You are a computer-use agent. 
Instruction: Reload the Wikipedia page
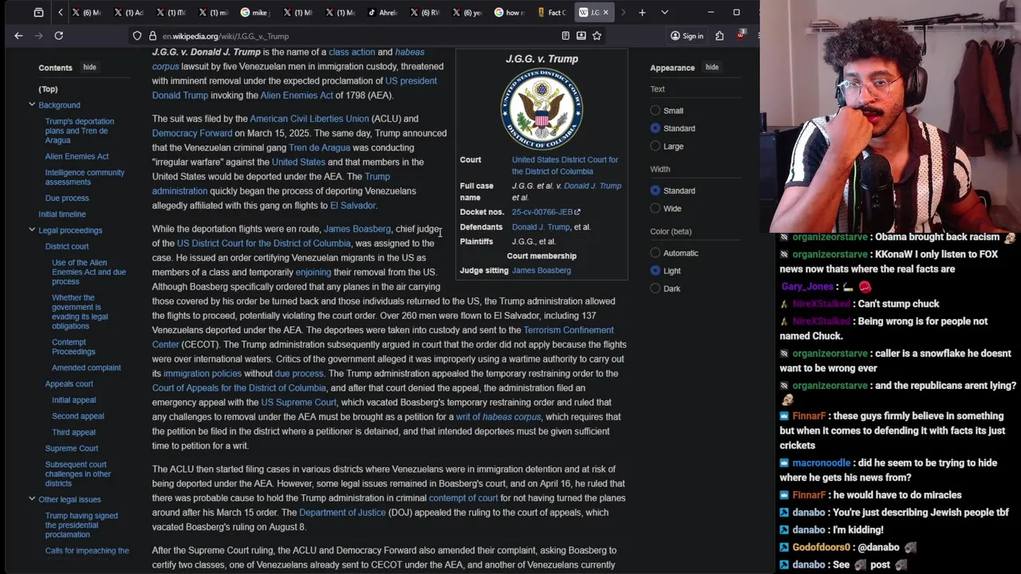58,36
